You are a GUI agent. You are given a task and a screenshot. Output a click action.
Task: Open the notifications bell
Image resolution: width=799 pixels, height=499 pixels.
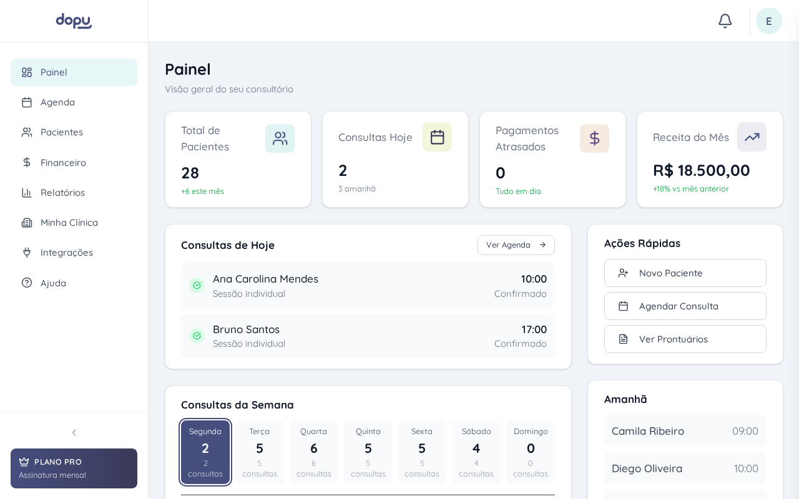(x=725, y=21)
